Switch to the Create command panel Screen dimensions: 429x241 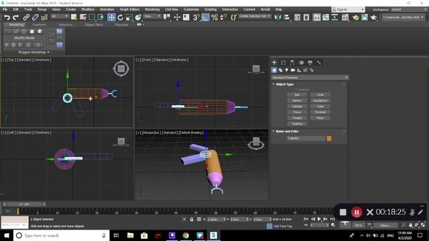(x=274, y=62)
